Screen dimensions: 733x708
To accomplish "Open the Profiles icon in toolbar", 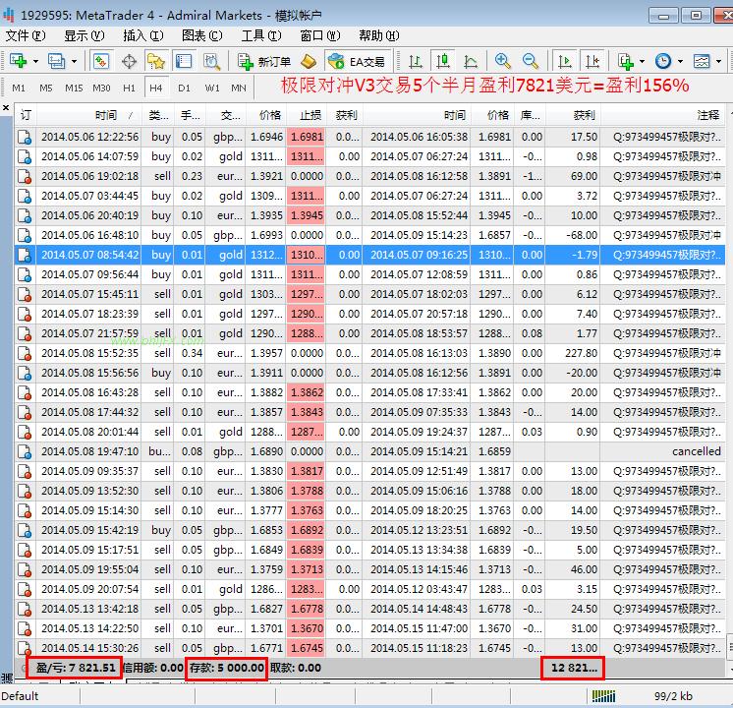I will [x=56, y=61].
